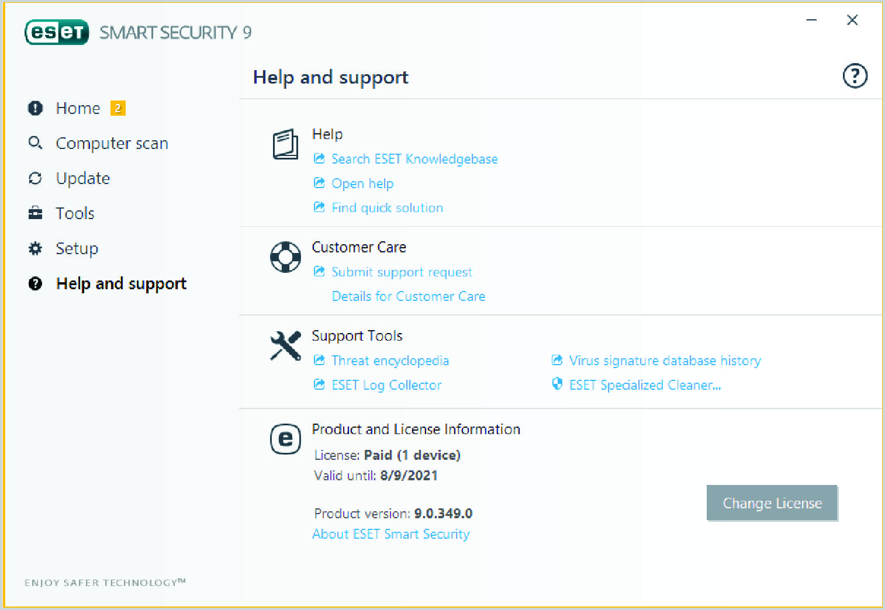Image resolution: width=885 pixels, height=610 pixels.
Task: Click the ESET logo in header
Action: click(57, 32)
